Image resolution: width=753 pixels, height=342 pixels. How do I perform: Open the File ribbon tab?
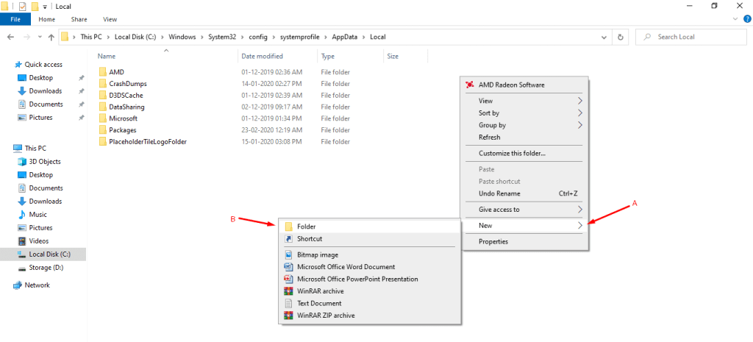[15, 19]
